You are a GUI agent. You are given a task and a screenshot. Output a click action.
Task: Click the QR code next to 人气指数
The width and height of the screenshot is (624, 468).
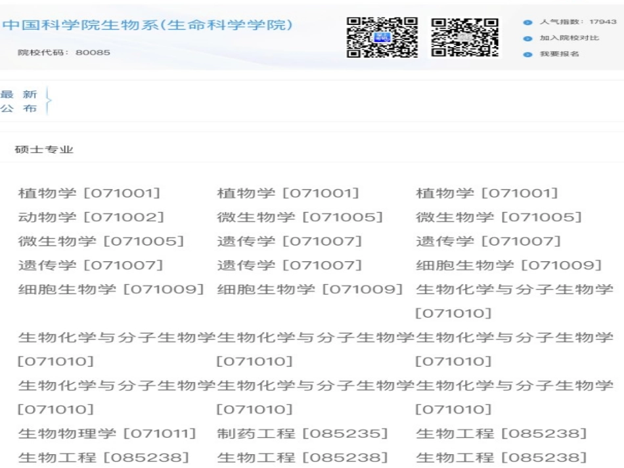465,37
